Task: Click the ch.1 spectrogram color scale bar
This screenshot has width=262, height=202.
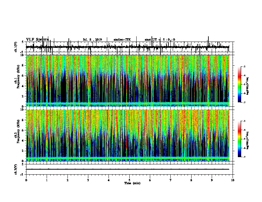Action: coord(240,84)
